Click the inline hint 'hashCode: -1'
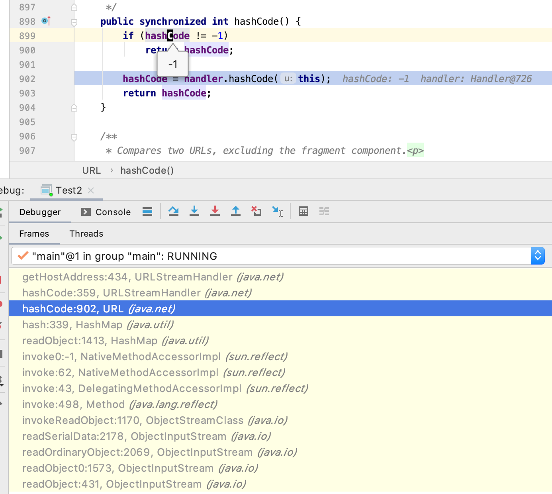Screen dimensions: 552x494 376,79
